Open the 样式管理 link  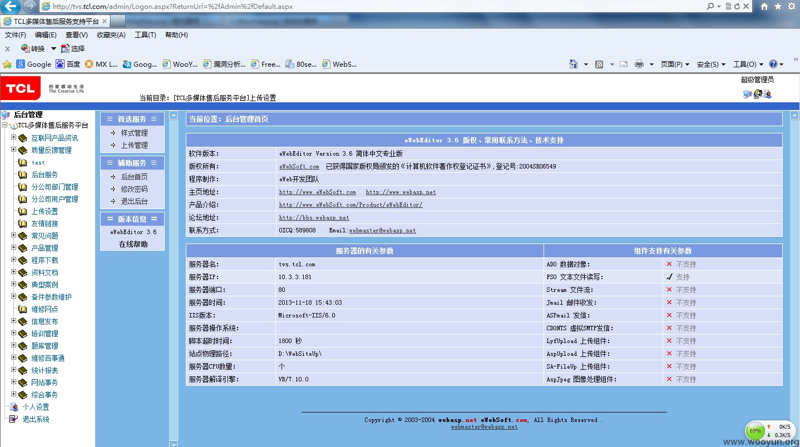point(135,133)
